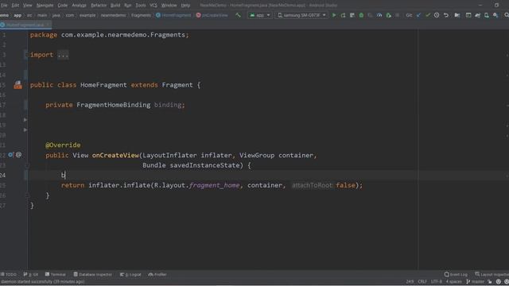This screenshot has width=509, height=286.
Task: Open the app run configuration dropdown
Action: coord(260,15)
